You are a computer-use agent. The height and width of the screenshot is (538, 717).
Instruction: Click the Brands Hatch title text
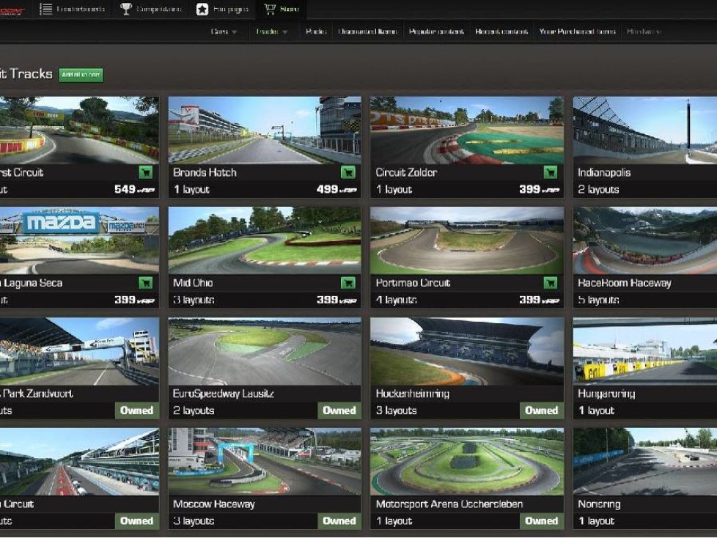[205, 172]
